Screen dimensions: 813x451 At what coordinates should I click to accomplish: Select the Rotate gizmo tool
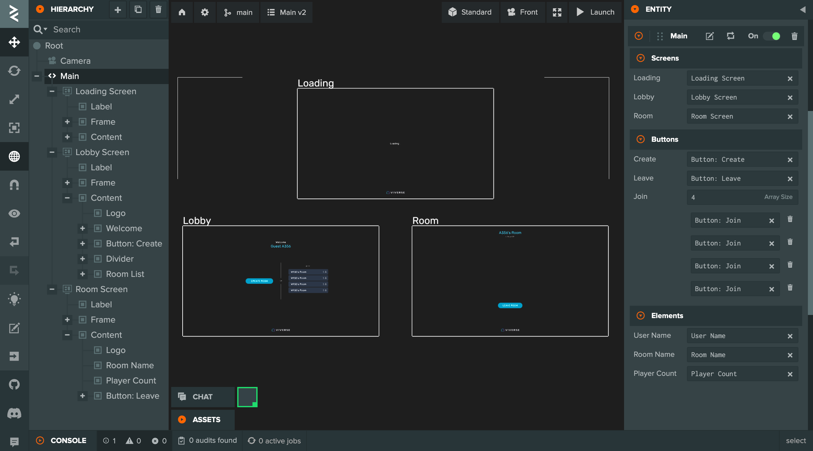point(14,71)
